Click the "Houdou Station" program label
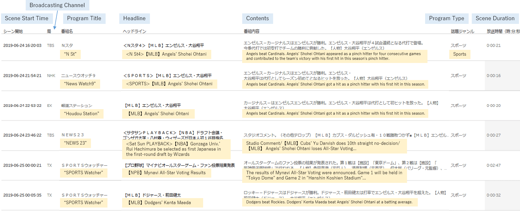 (82, 114)
